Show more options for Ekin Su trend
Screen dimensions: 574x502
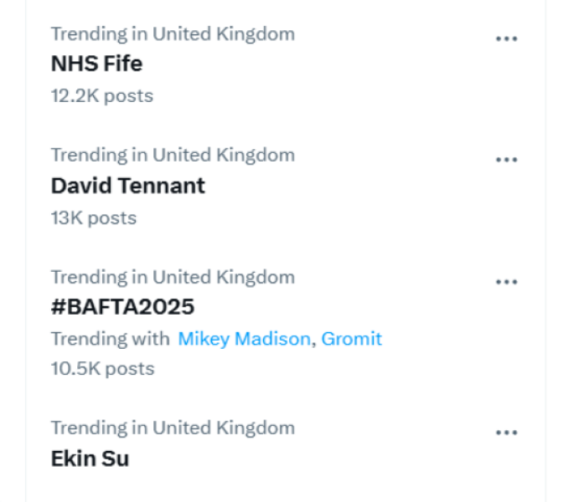pyautogui.click(x=506, y=433)
